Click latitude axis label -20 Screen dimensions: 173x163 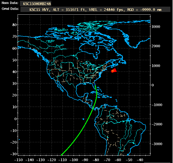coord(14,142)
